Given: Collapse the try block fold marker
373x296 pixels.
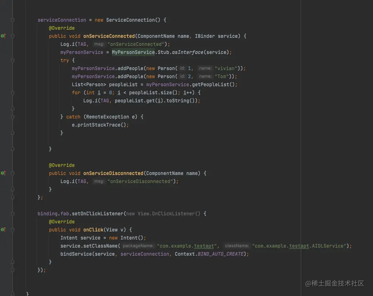Looking at the screenshot, I should pyautogui.click(x=12, y=61).
